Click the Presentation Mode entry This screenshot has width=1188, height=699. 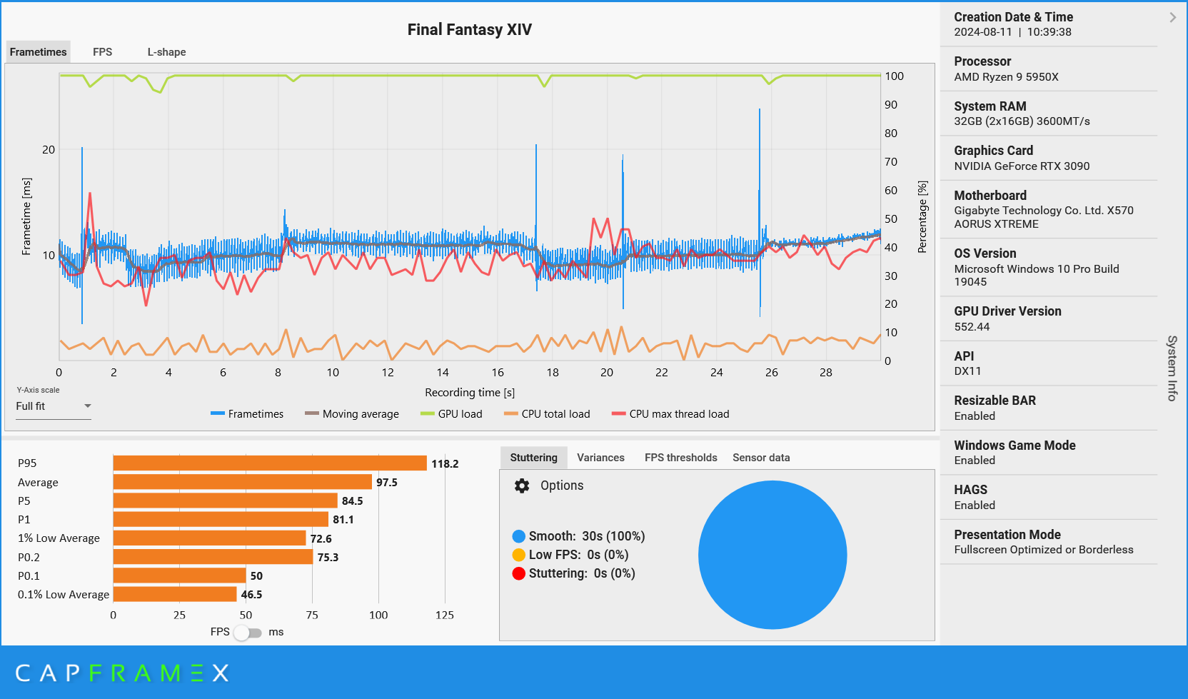1049,542
